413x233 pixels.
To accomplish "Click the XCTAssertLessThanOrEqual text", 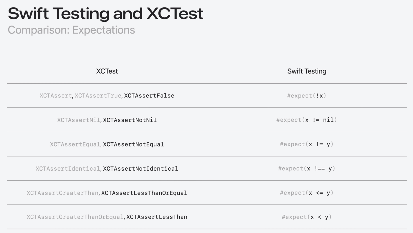I will (x=144, y=193).
